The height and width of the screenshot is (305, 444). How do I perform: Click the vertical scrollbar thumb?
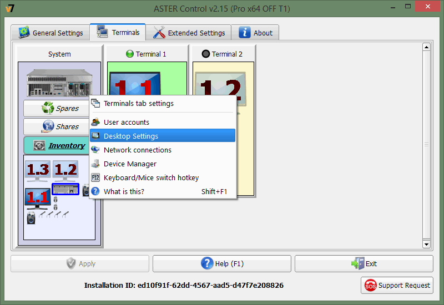pyautogui.click(x=426, y=145)
